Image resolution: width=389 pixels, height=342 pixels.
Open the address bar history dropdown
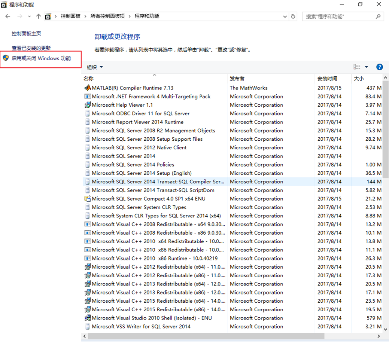click(285, 16)
